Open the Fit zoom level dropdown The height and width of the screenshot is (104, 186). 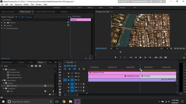pos(114,49)
